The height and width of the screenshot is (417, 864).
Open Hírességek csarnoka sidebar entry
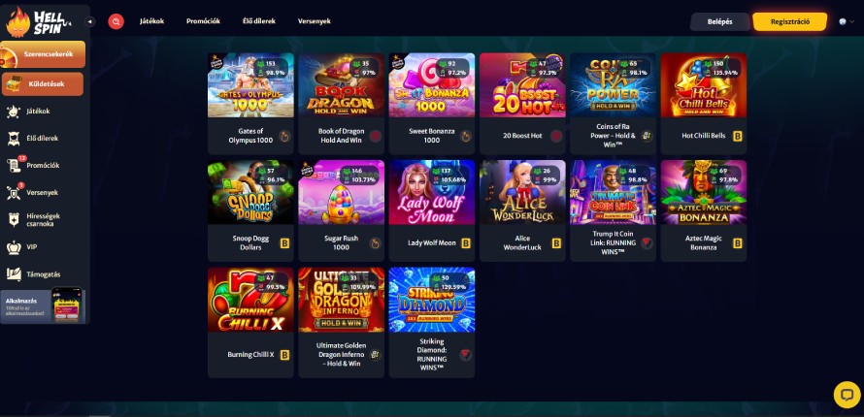pyautogui.click(x=43, y=219)
